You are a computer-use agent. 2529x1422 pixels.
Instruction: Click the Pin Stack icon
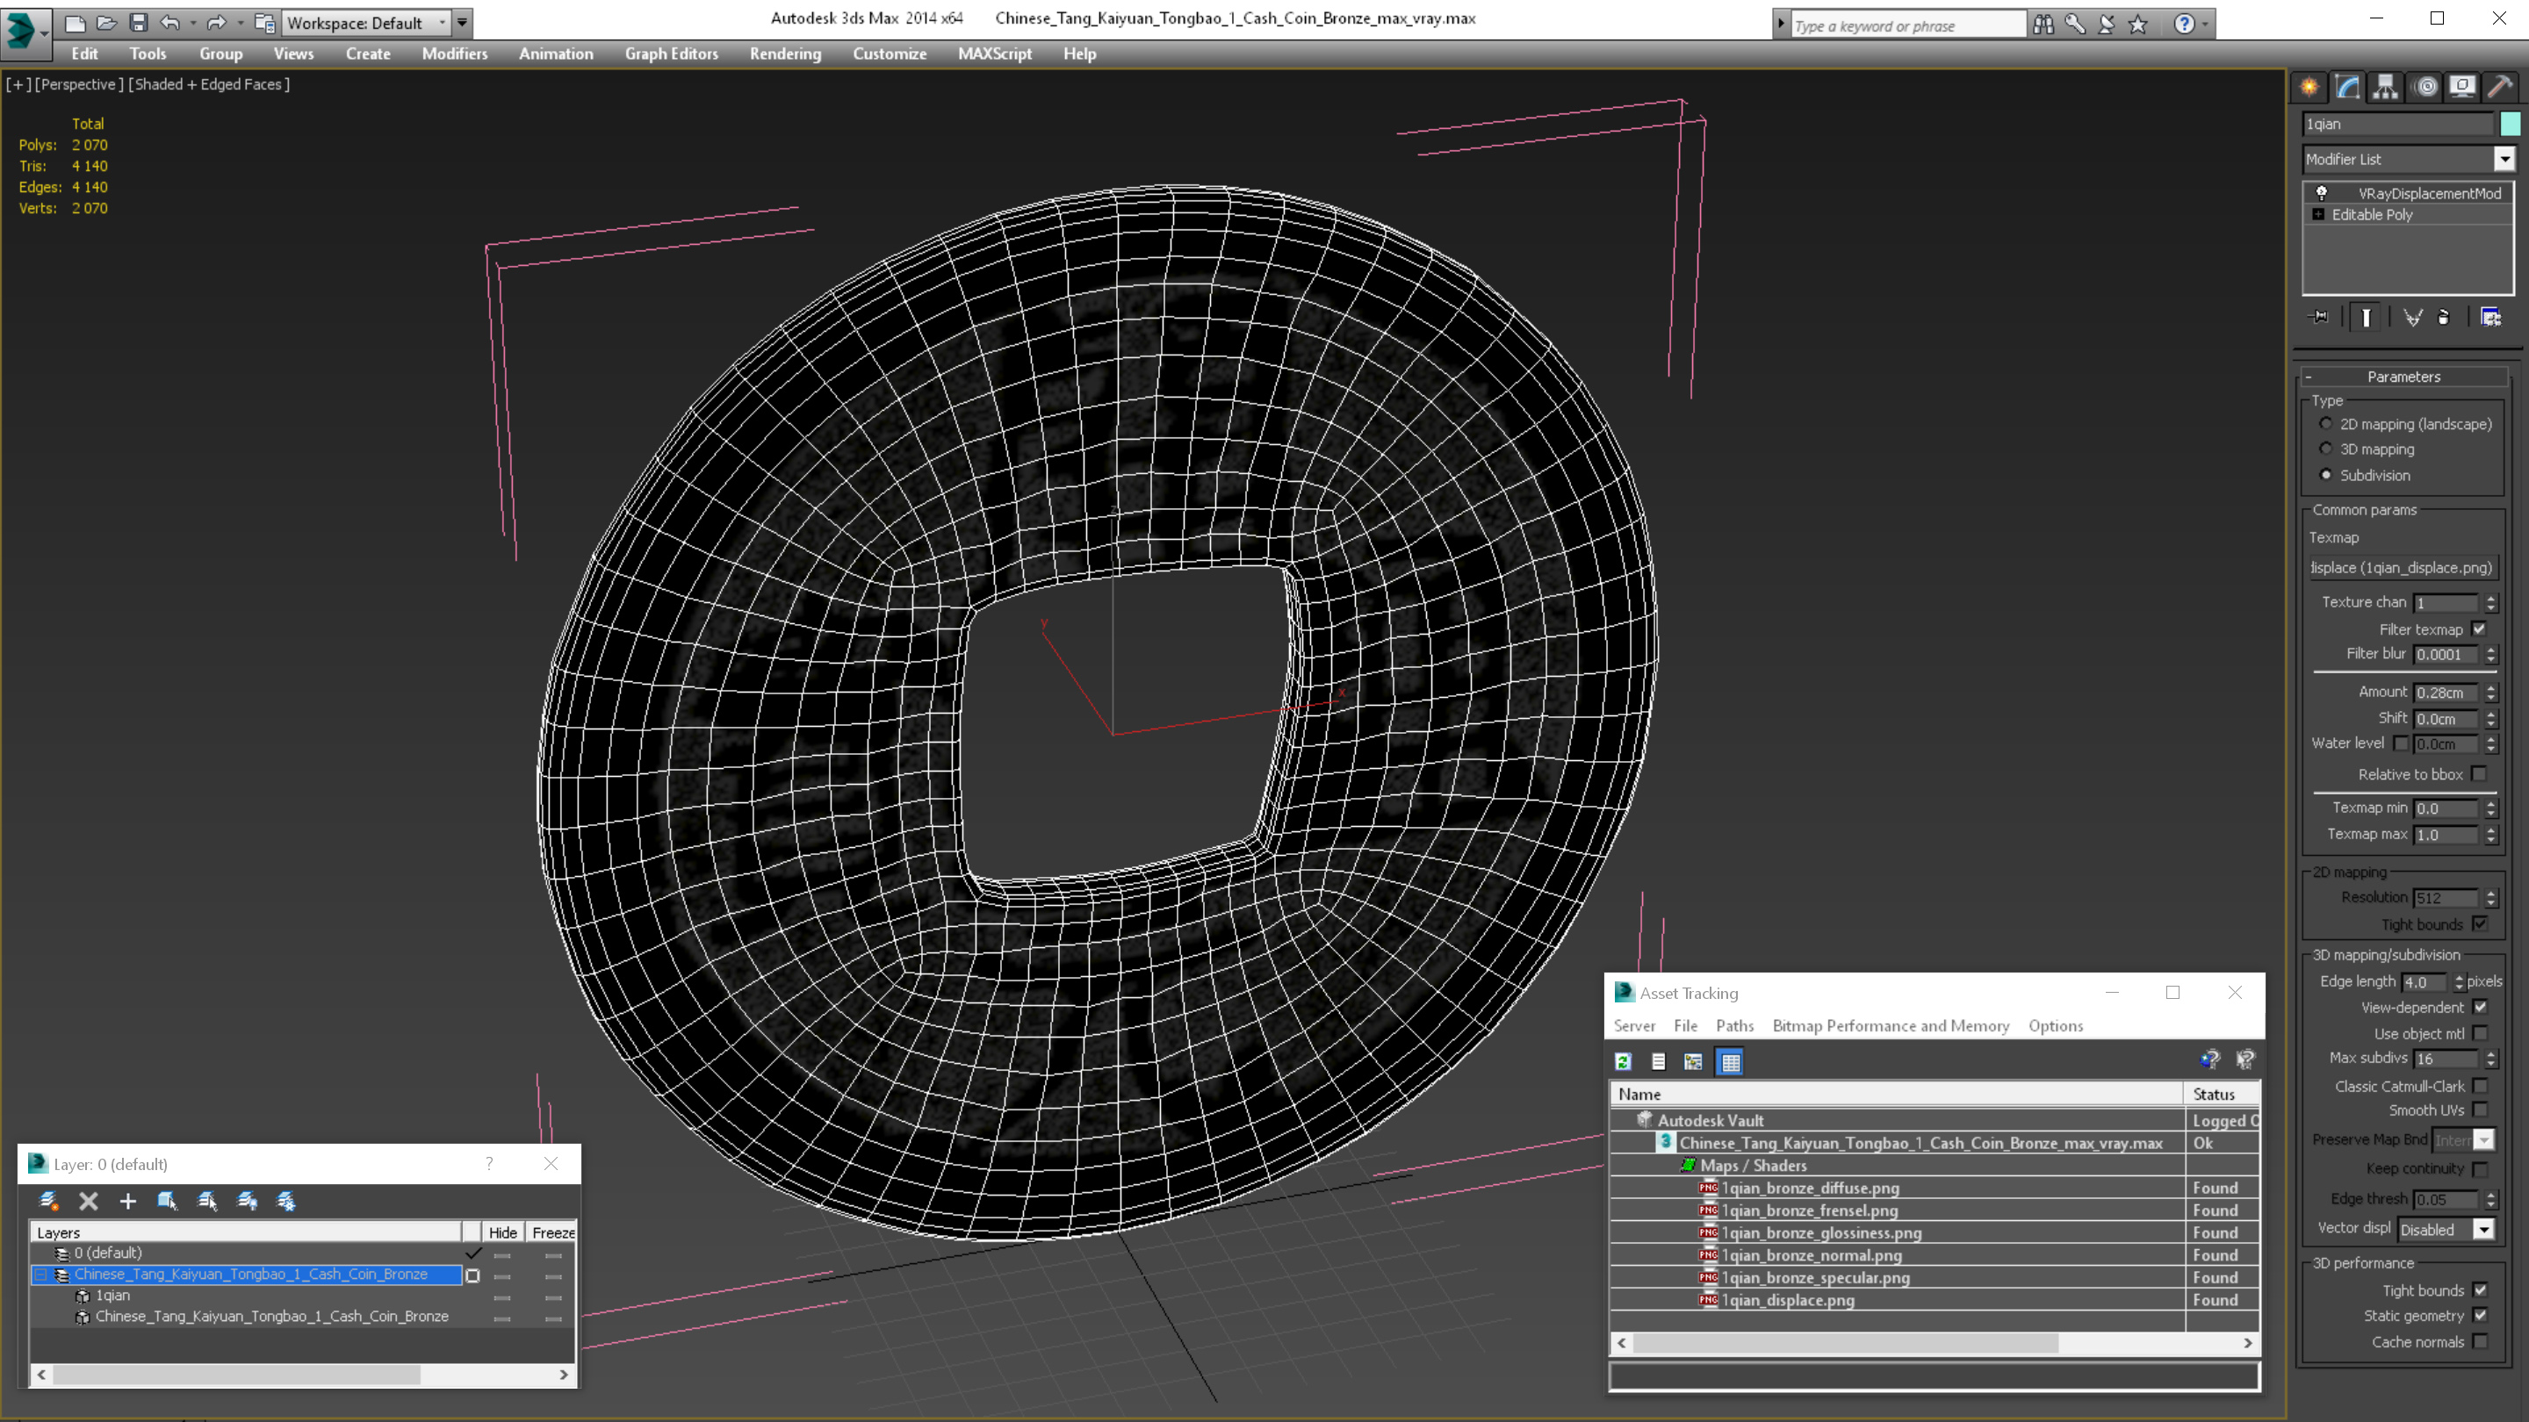point(2319,317)
